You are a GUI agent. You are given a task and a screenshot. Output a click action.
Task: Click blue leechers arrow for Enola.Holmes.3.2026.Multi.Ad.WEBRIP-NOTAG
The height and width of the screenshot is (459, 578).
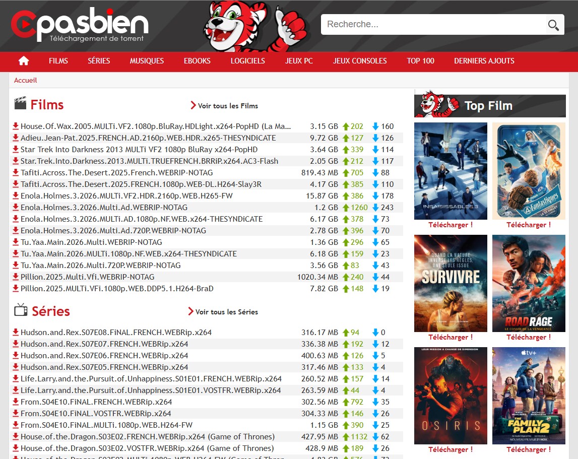[375, 208]
